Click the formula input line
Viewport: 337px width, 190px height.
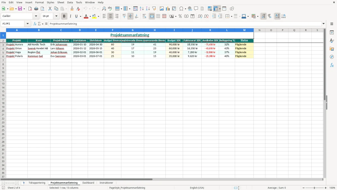(x=185, y=24)
